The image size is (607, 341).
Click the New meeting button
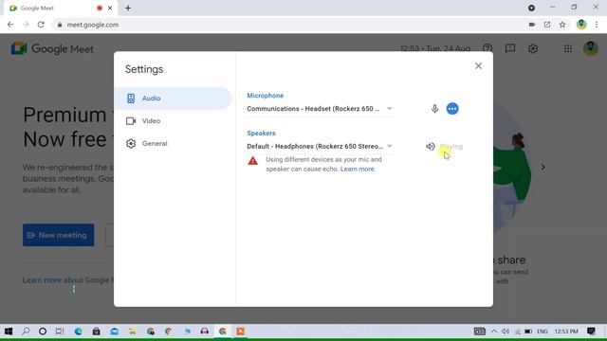tap(59, 235)
